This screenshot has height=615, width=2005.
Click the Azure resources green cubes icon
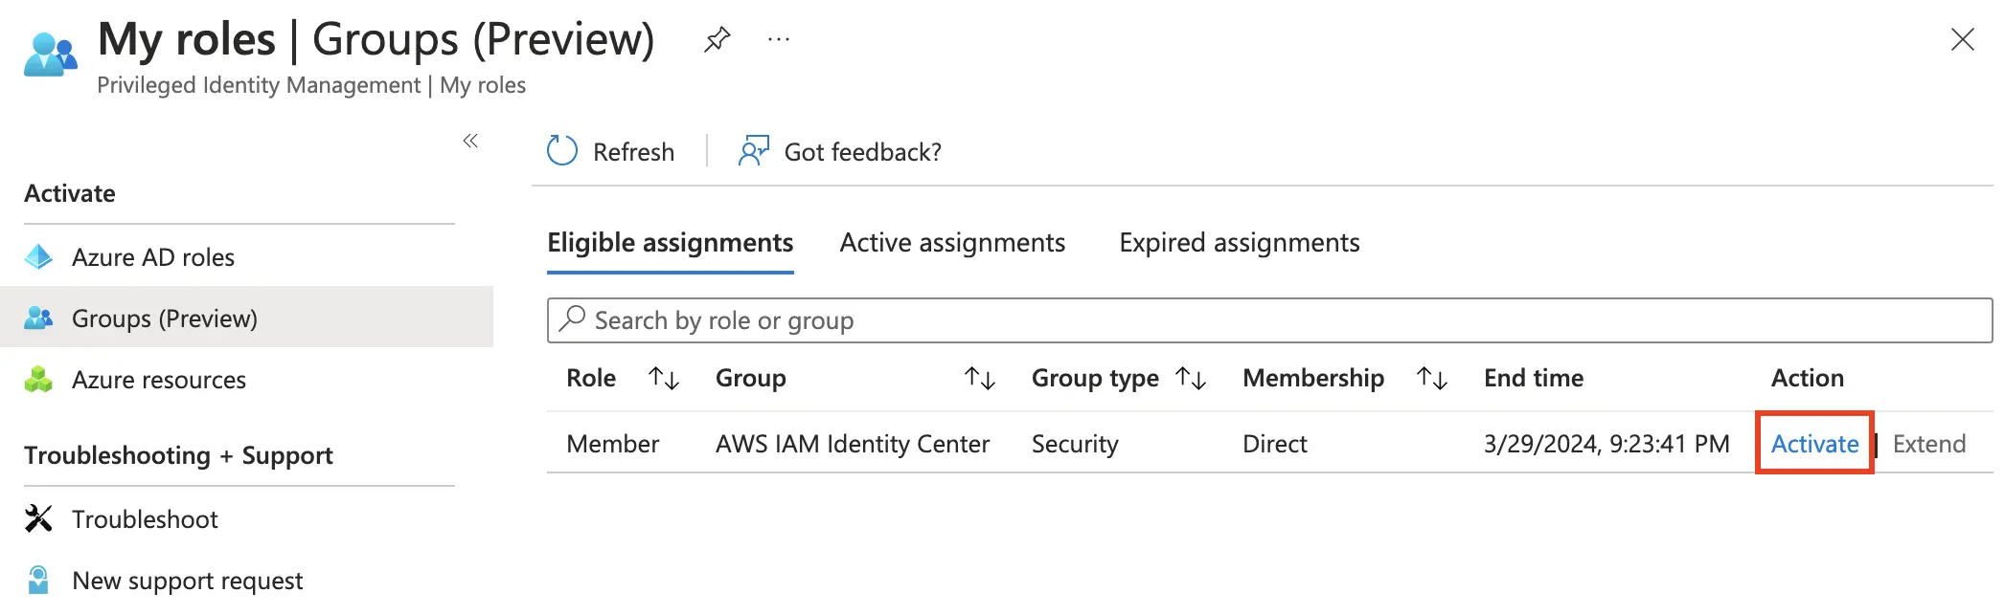(38, 380)
